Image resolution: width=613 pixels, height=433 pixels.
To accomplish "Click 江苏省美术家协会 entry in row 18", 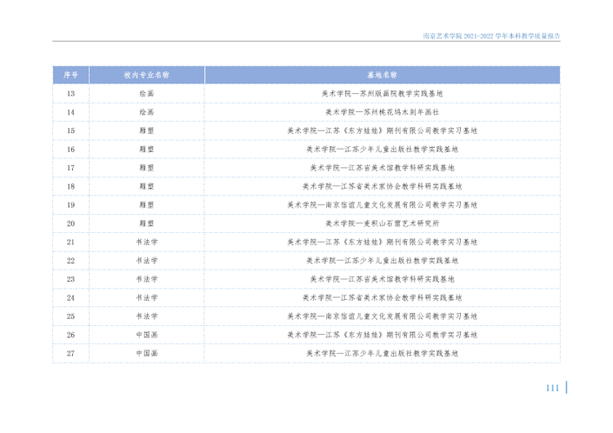I will [x=382, y=186].
